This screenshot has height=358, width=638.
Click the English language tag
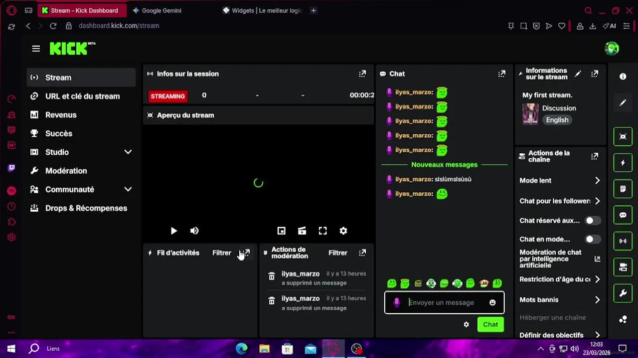(x=557, y=120)
